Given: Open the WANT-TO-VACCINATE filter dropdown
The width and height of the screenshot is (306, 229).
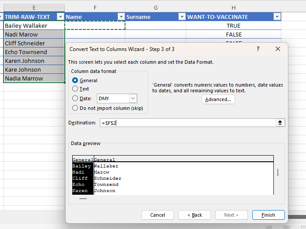Looking at the screenshot, I should 277,17.
